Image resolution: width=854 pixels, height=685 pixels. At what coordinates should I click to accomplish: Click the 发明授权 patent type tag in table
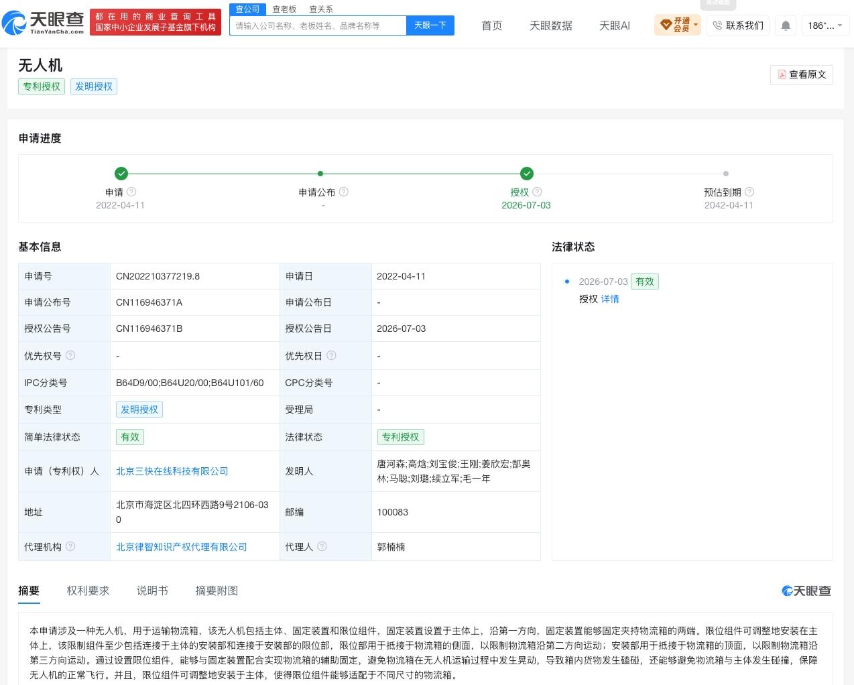tap(139, 410)
